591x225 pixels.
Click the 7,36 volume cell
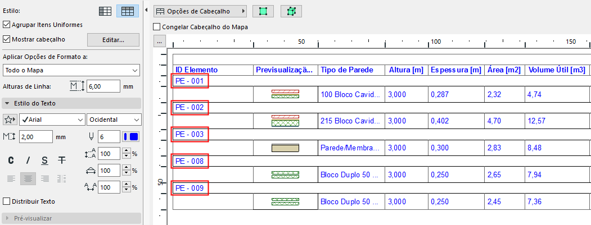point(557,201)
